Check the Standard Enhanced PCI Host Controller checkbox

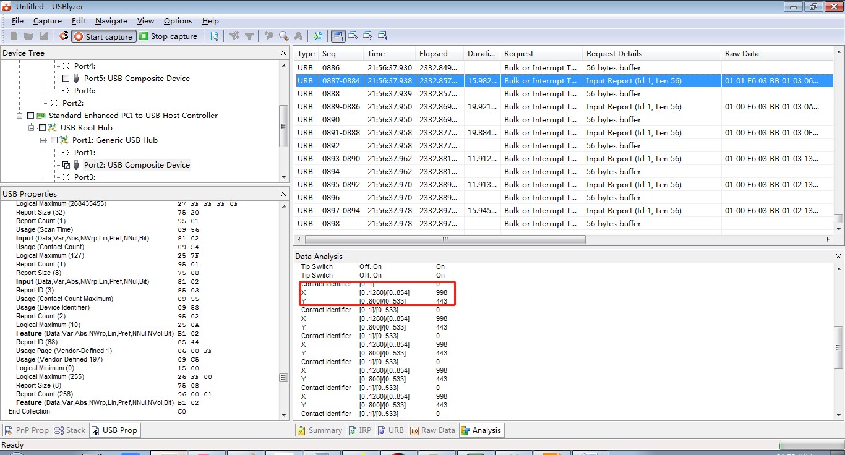(x=30, y=116)
